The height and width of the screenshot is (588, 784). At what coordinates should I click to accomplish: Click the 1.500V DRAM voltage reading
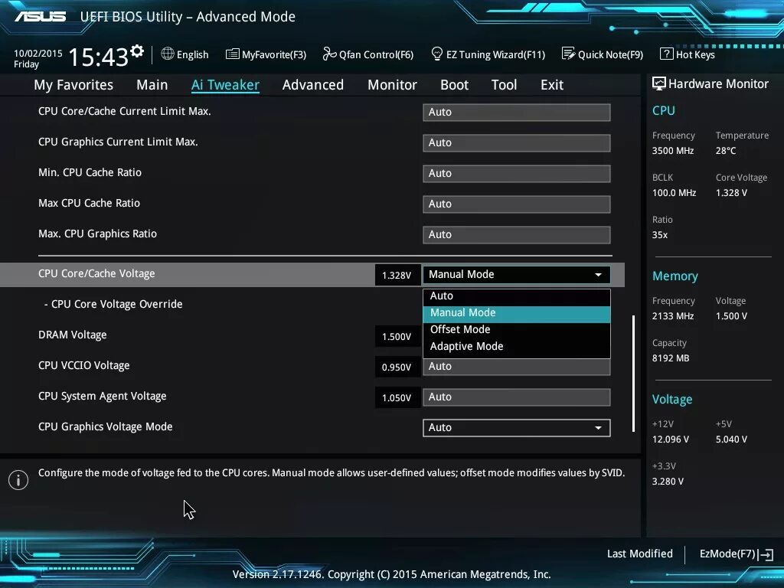[x=397, y=337]
